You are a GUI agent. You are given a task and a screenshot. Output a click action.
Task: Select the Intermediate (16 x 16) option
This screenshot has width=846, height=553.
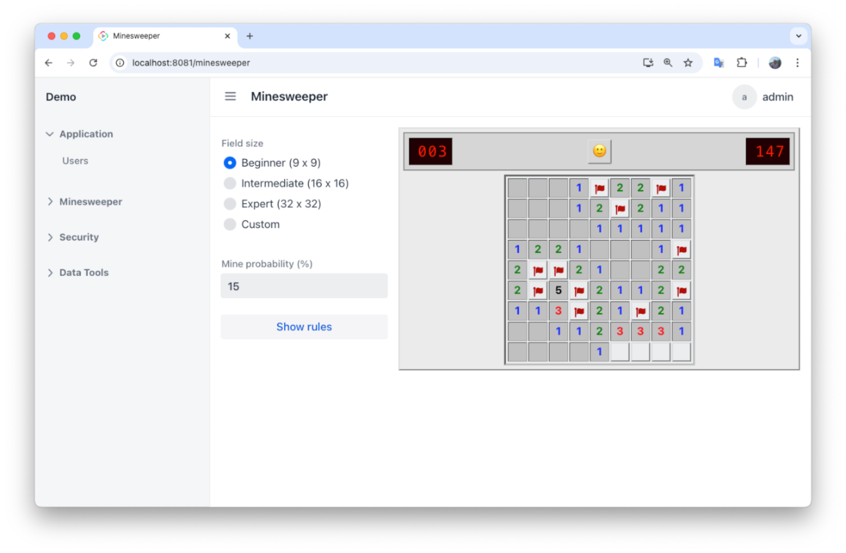(230, 183)
